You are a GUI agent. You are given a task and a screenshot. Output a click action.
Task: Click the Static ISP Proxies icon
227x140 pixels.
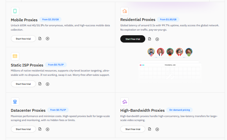pos(15,56)
